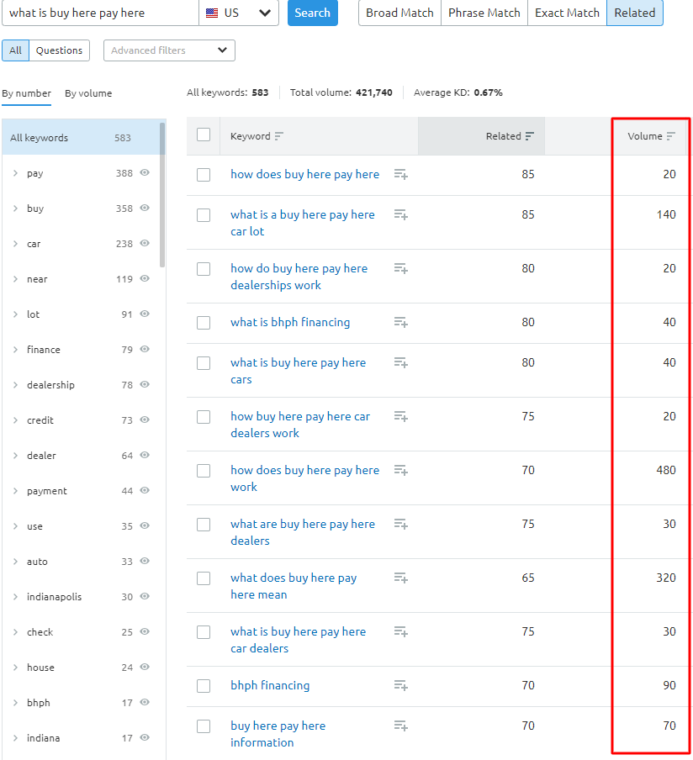Click the sort icon in Related column header
This screenshot has height=760, width=693.
tap(530, 136)
